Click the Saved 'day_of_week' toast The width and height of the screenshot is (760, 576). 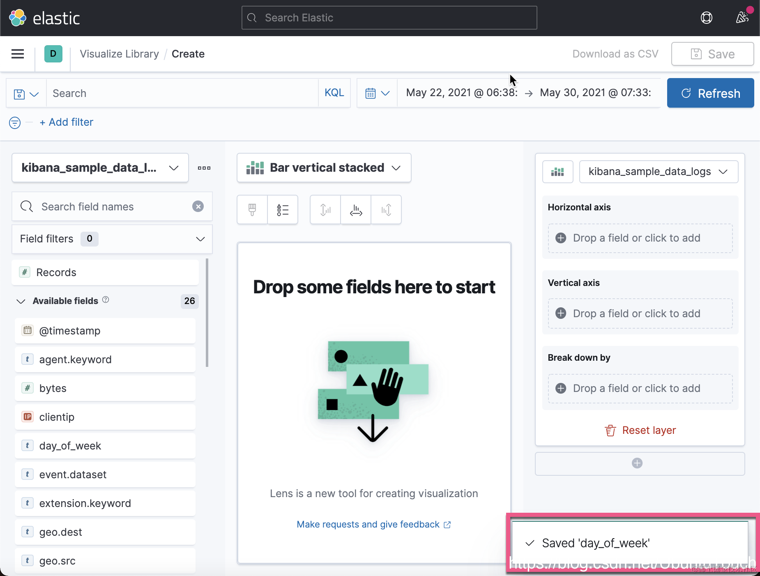(630, 544)
